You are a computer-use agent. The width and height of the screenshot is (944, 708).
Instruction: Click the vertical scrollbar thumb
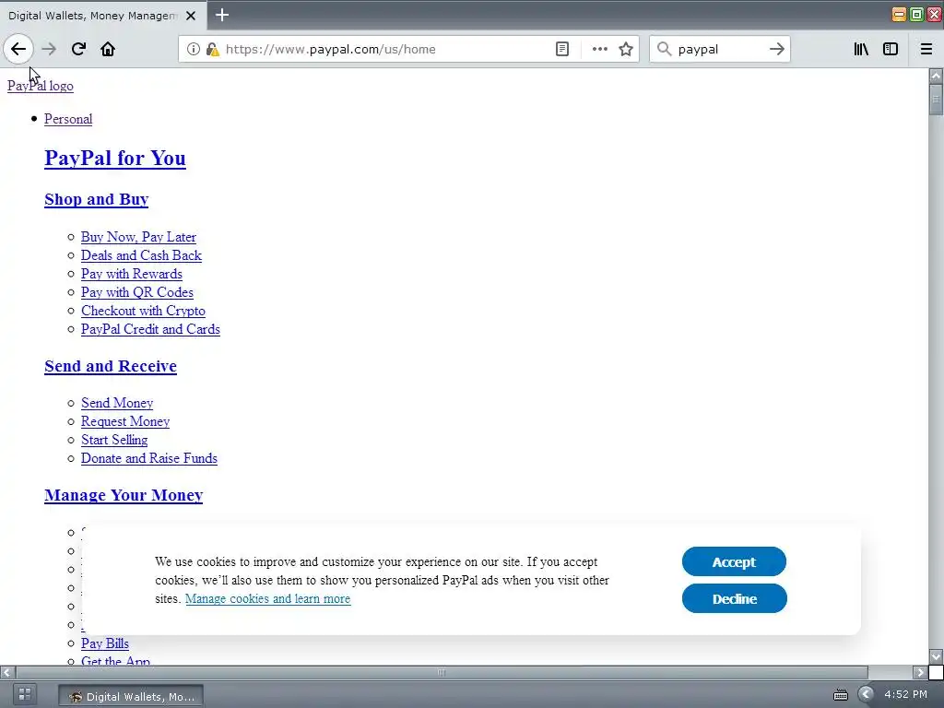(936, 100)
